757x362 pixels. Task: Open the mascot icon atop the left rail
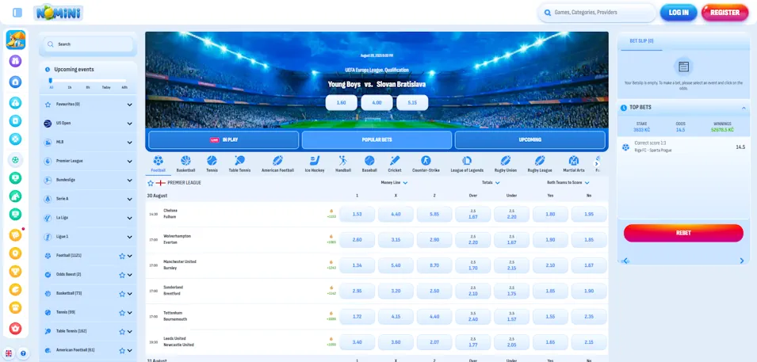click(15, 40)
